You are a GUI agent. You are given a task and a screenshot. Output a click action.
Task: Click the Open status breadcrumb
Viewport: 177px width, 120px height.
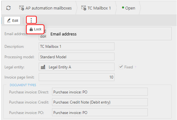130,8
